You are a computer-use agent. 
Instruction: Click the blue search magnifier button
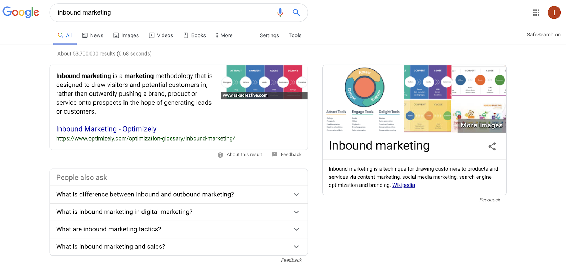point(296,12)
